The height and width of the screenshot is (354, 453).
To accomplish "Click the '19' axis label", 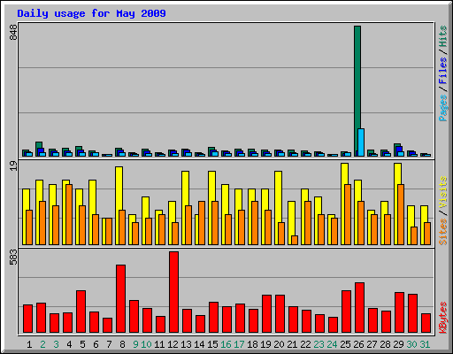I will (x=13, y=166).
